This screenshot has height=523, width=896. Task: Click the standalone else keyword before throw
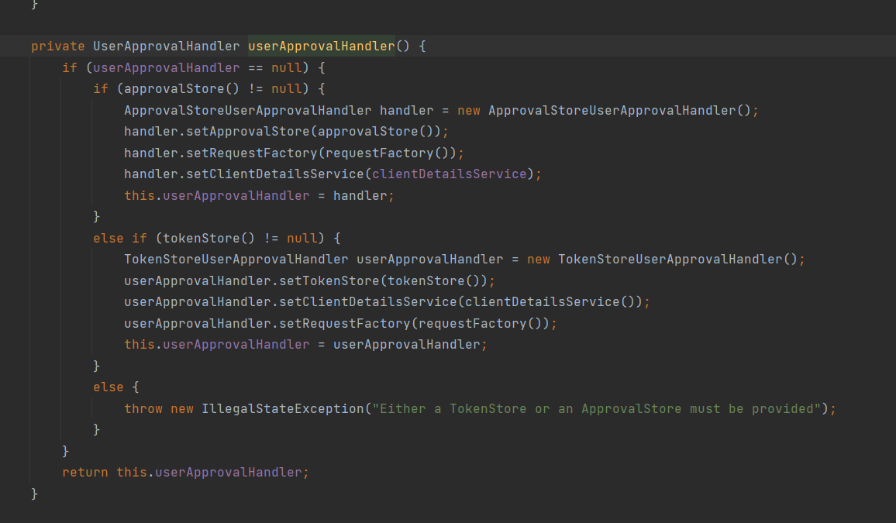108,387
